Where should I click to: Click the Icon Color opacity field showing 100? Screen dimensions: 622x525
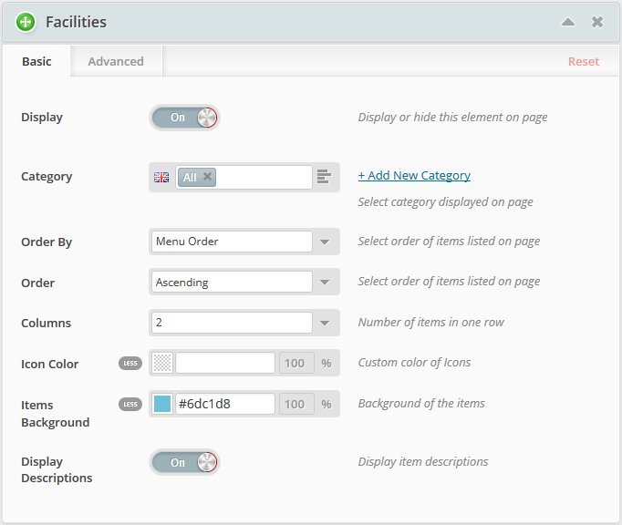tap(296, 364)
